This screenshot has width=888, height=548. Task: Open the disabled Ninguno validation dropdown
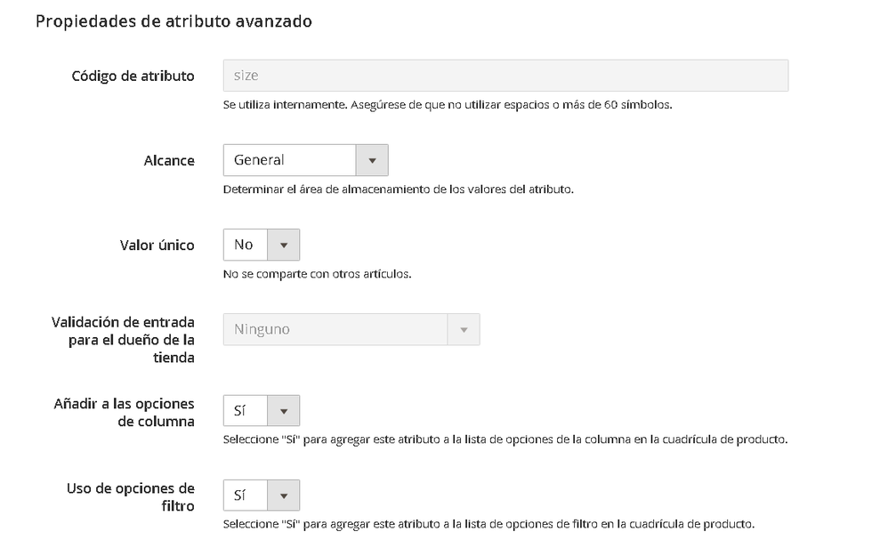(335, 329)
